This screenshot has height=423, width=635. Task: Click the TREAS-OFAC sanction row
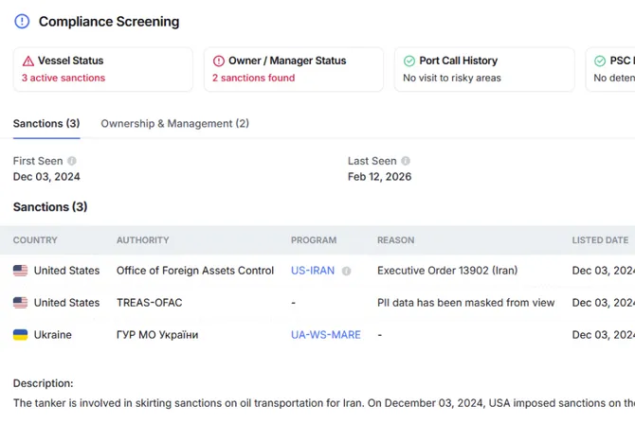149,303
